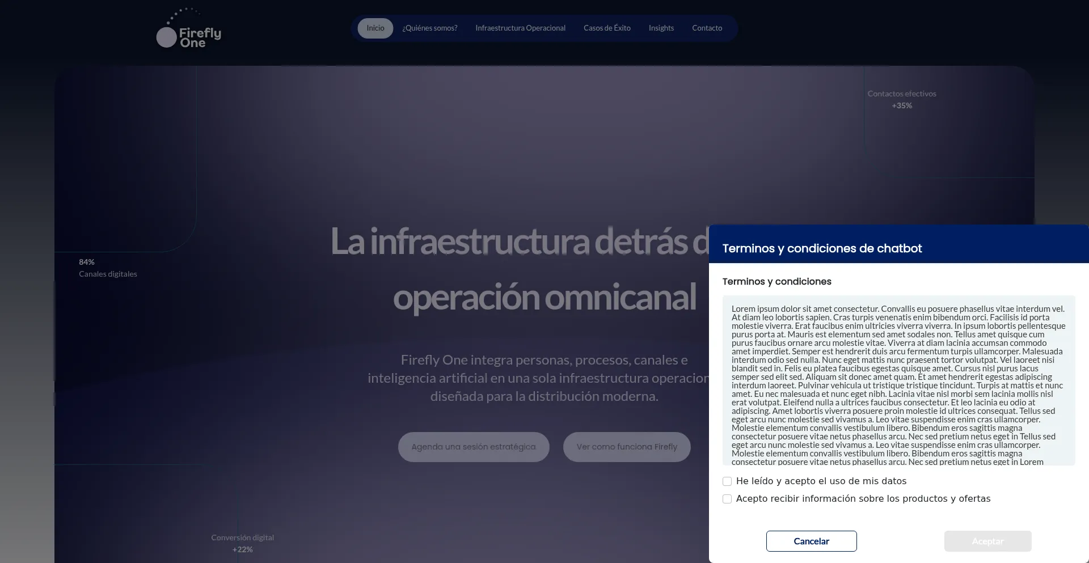Viewport: 1089px width, 563px height.
Task: Open Infraestructura Operacional menu item
Action: tap(520, 28)
